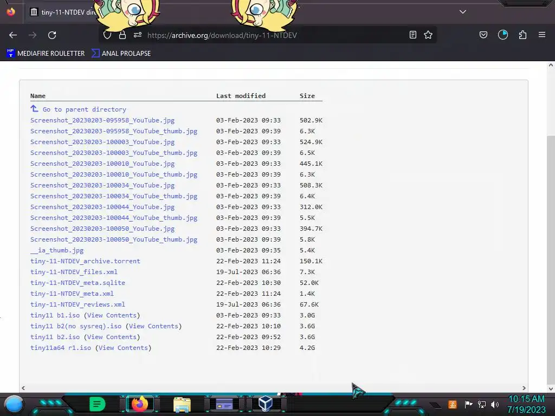Image resolution: width=555 pixels, height=416 pixels.
Task: Open Screenshot_20230203-100050_YouTube.jpg
Action: coord(102,229)
